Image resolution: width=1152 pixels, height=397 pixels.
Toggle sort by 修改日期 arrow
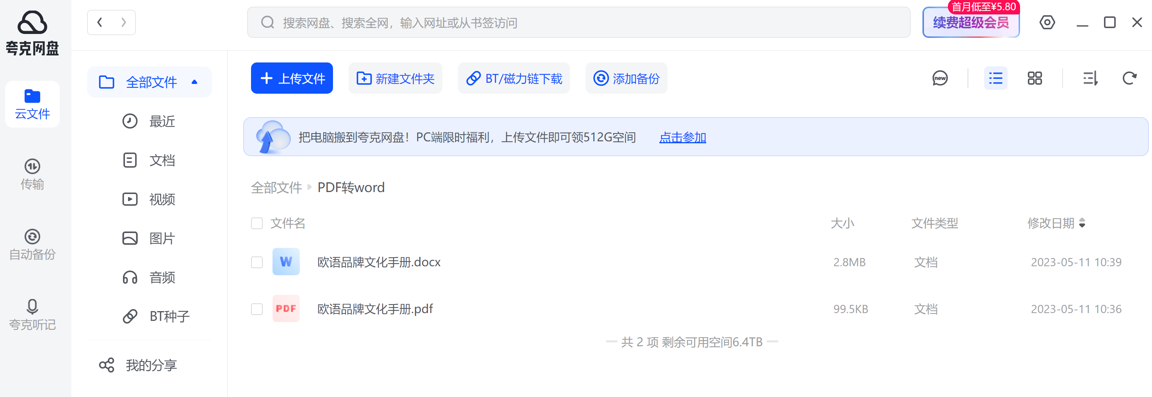[x=1082, y=223]
